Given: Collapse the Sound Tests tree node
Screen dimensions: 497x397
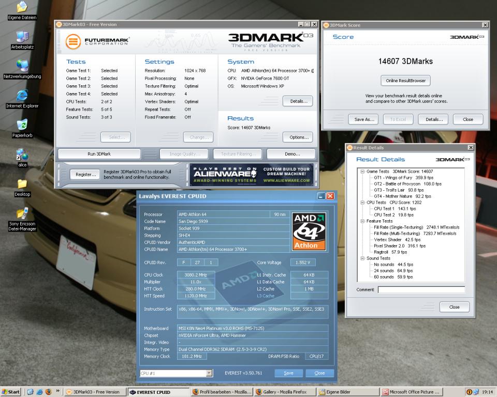Looking at the screenshot, I should coord(362,258).
